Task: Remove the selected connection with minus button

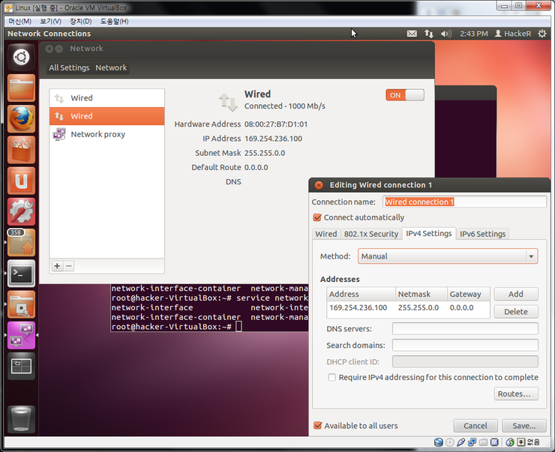Action: 69,266
